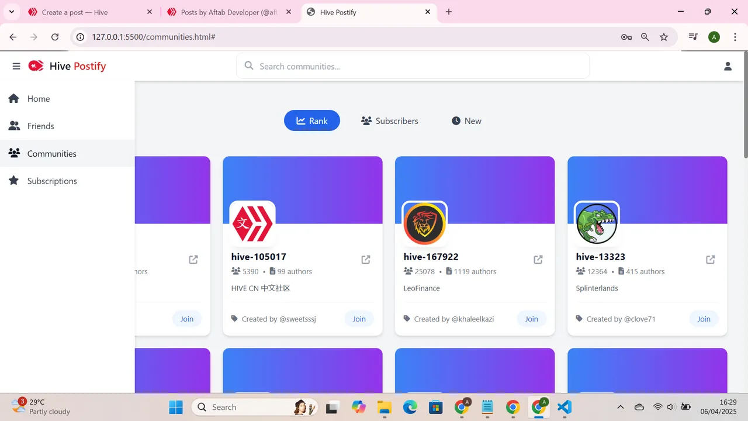748x421 pixels.
Task: Click Join on the leftmost partial card
Action: pos(186,319)
